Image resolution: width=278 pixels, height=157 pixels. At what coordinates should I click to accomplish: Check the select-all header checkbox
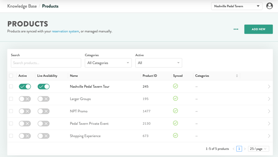point(11,76)
